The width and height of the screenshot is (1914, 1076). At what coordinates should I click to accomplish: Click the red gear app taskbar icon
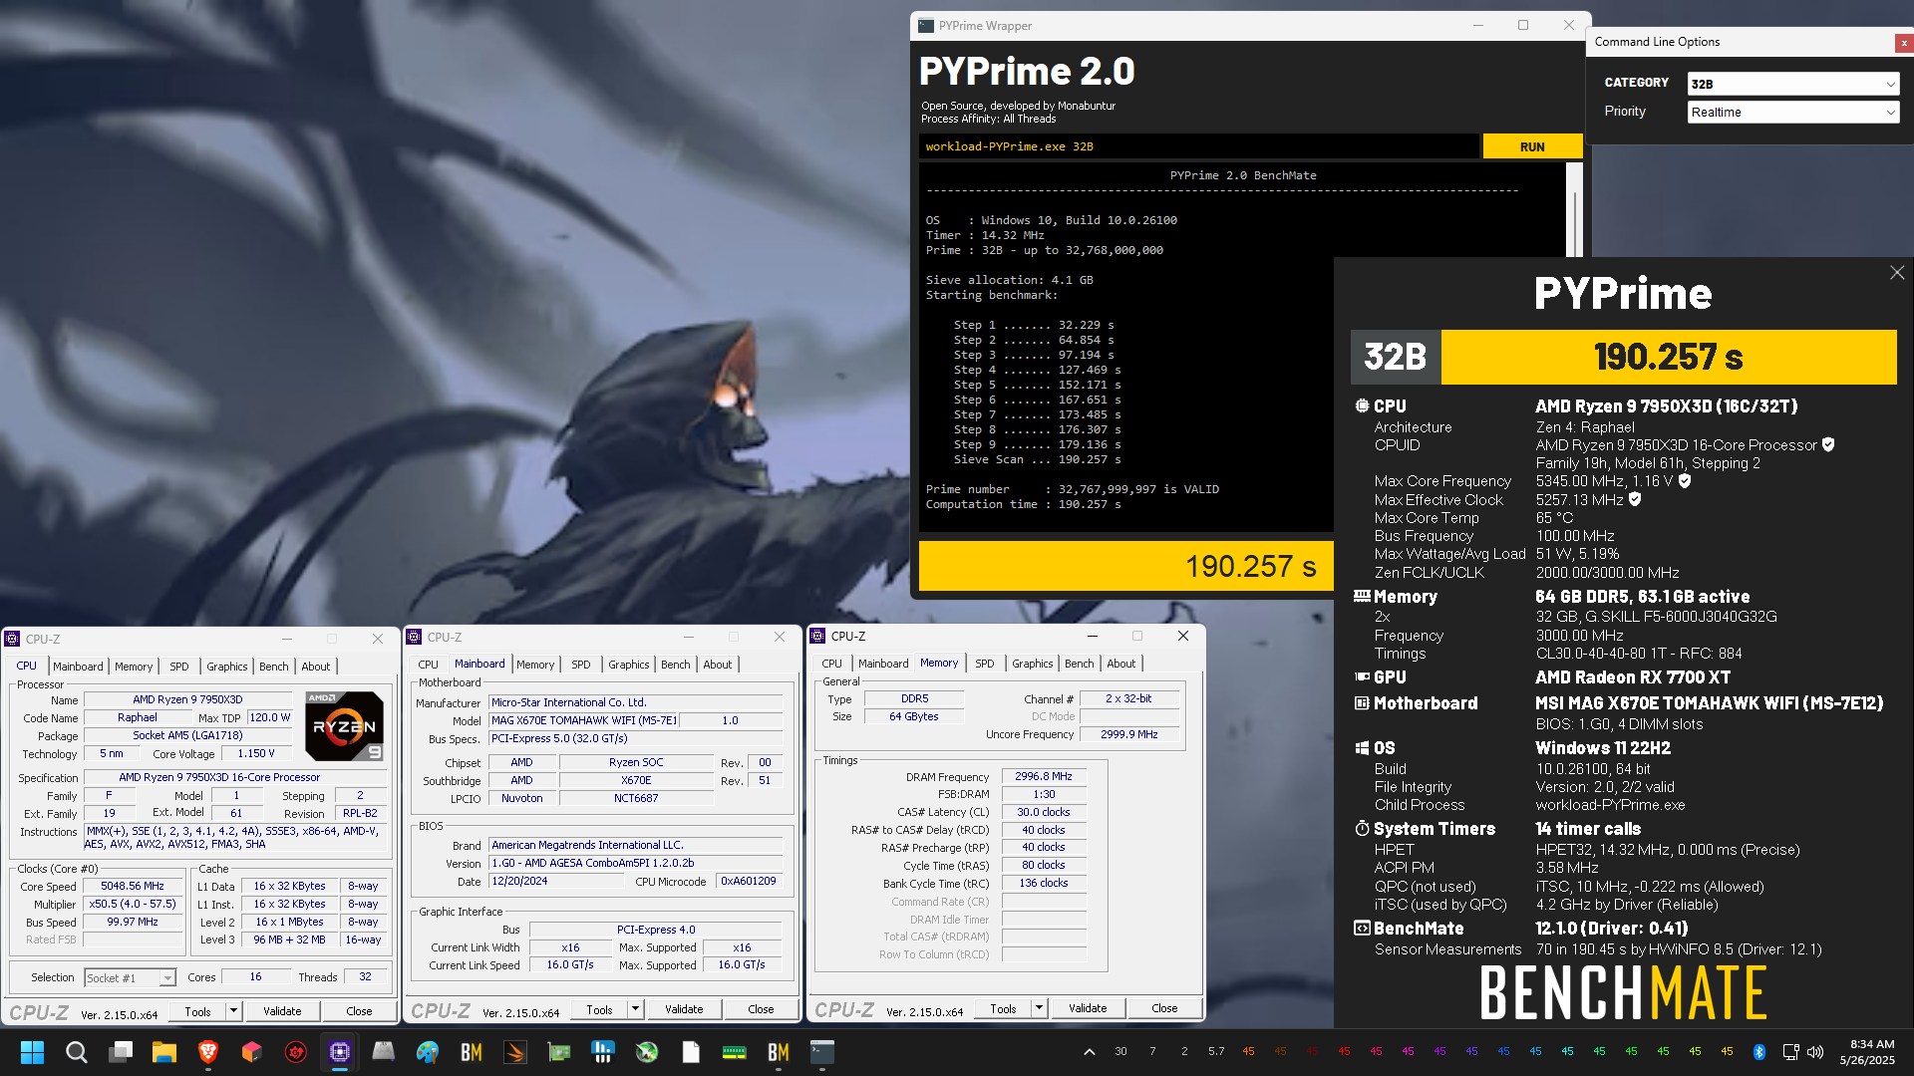click(x=296, y=1052)
